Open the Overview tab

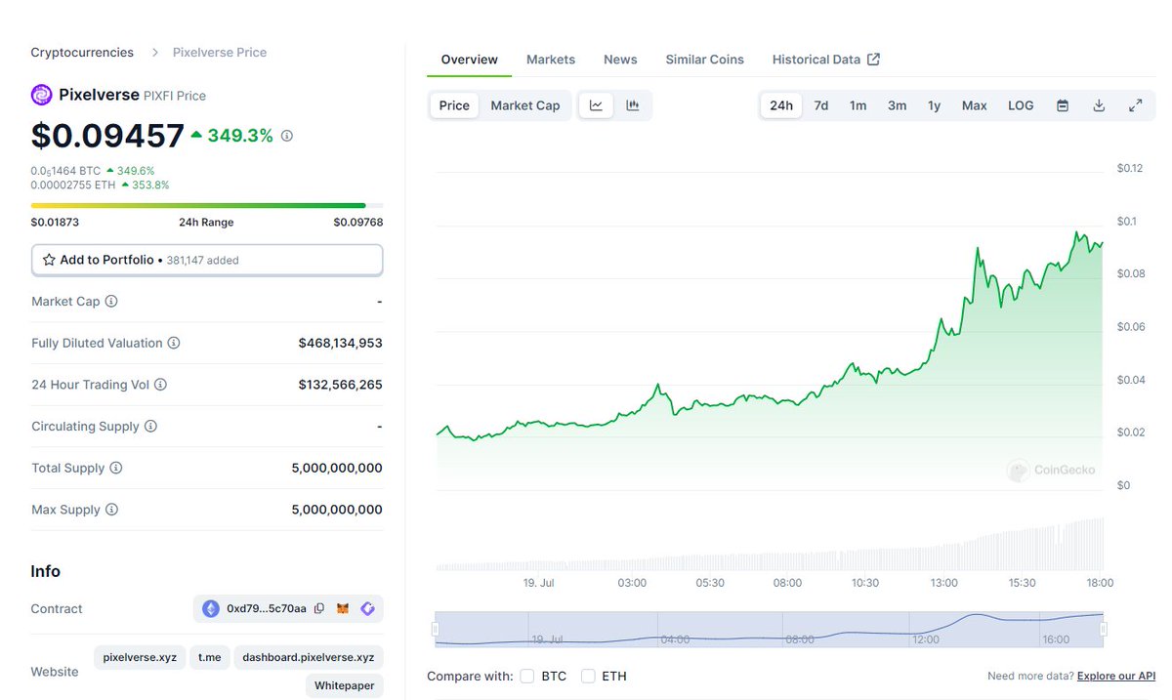[470, 60]
